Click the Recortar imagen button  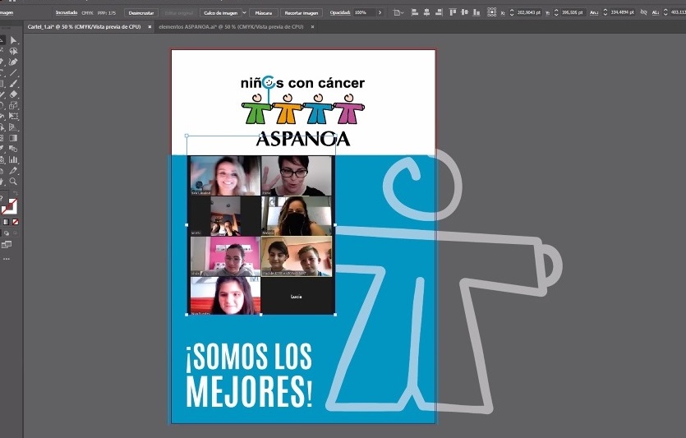[x=302, y=13]
